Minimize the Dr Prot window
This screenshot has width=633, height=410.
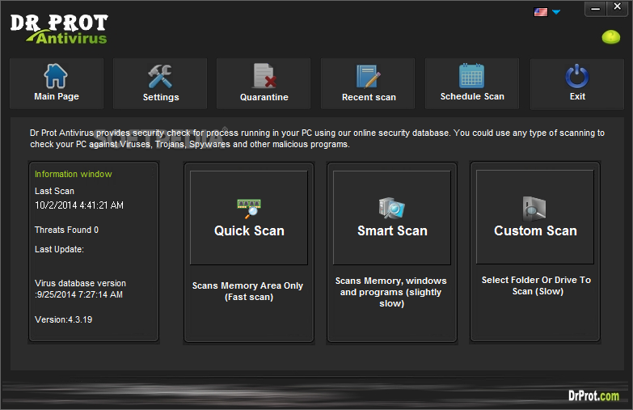click(x=596, y=8)
